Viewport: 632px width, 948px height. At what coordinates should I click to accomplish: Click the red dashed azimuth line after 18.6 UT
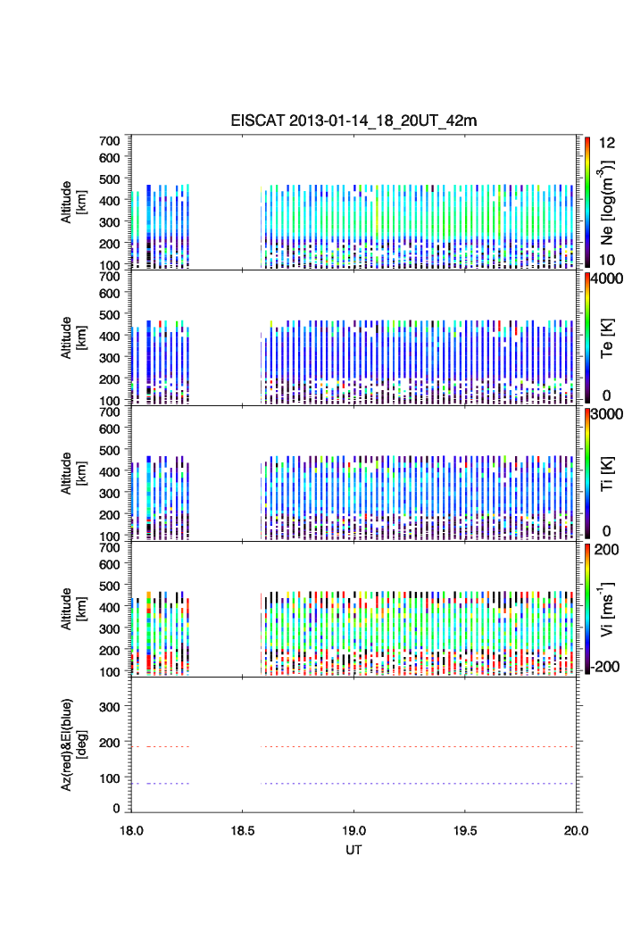click(418, 746)
